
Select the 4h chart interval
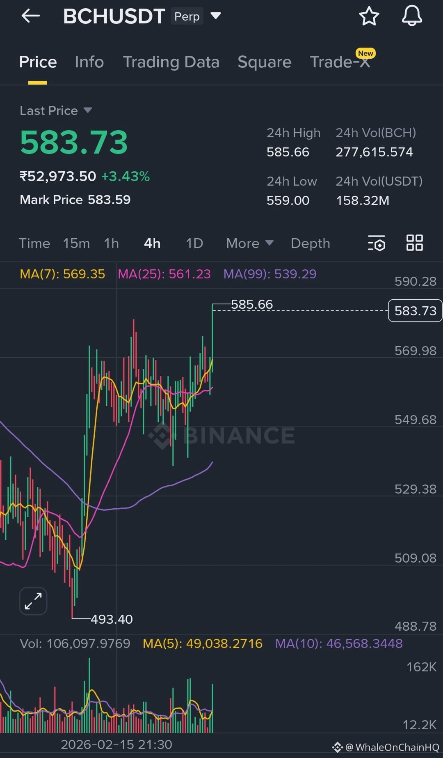point(152,243)
